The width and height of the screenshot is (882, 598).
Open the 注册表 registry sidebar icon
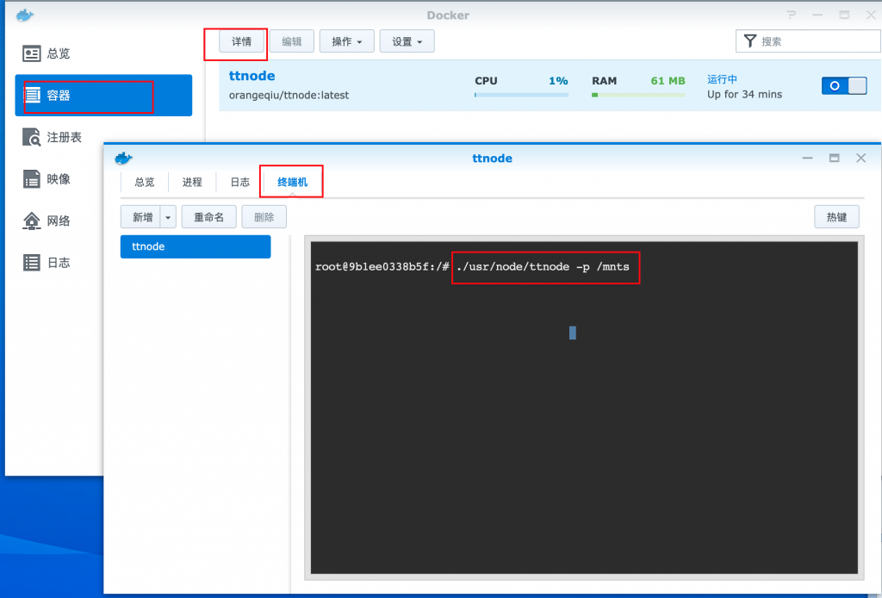point(32,137)
